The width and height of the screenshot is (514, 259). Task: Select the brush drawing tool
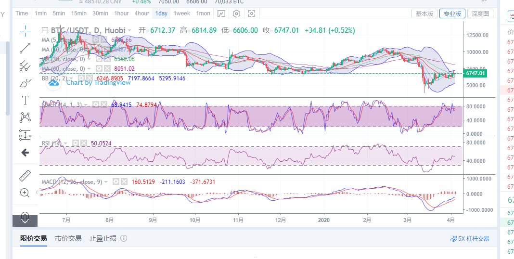pos(25,83)
